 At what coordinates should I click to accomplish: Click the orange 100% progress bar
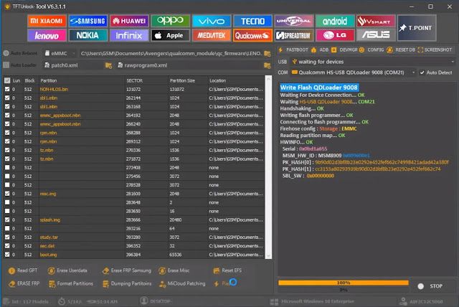344,283
